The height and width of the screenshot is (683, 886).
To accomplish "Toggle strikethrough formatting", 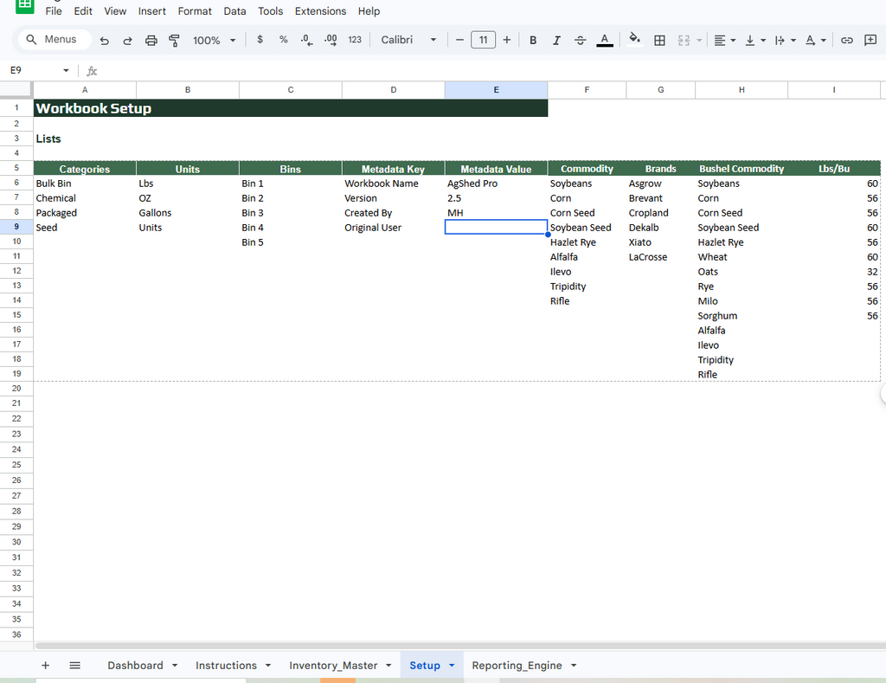I will pos(580,40).
